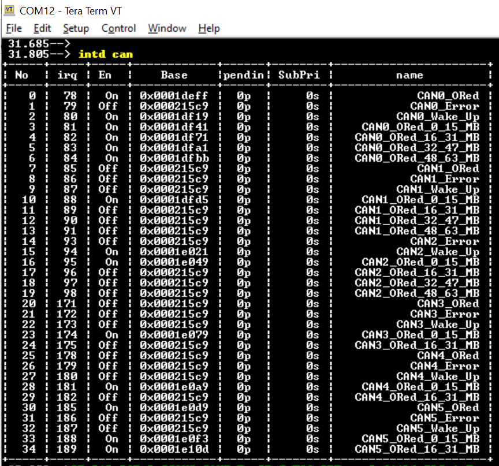Click base address 0x0001e0a9
This screenshot has height=466, width=499.
[174, 386]
